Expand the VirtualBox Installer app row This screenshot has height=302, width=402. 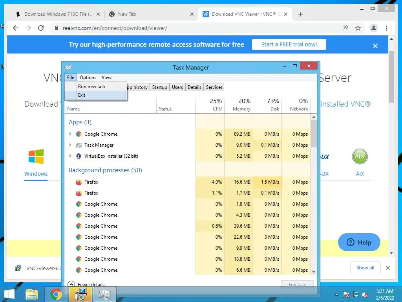pyautogui.click(x=70, y=156)
